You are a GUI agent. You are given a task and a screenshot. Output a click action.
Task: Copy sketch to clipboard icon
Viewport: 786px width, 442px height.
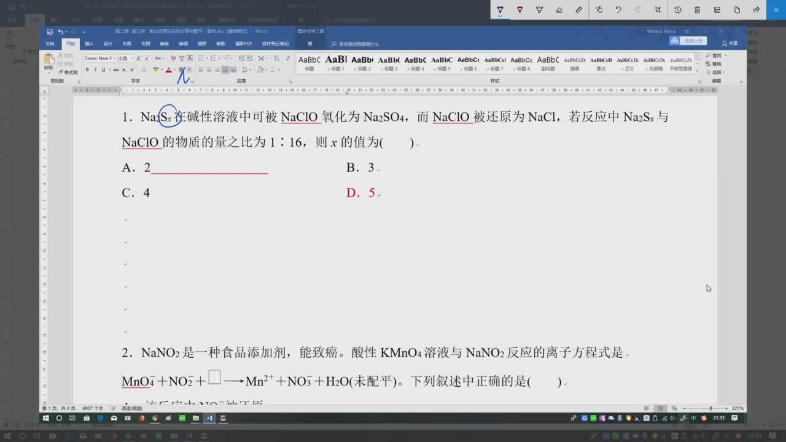(737, 10)
